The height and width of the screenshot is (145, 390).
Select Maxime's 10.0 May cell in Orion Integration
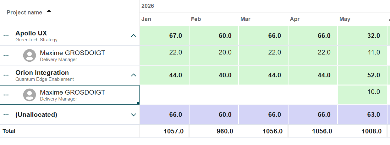tap(362, 95)
